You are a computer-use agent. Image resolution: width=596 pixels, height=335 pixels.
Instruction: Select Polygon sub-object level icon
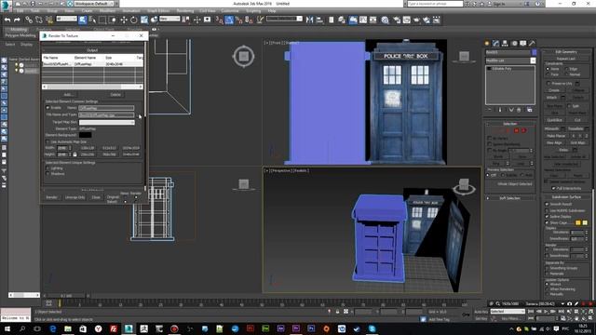[516, 130]
